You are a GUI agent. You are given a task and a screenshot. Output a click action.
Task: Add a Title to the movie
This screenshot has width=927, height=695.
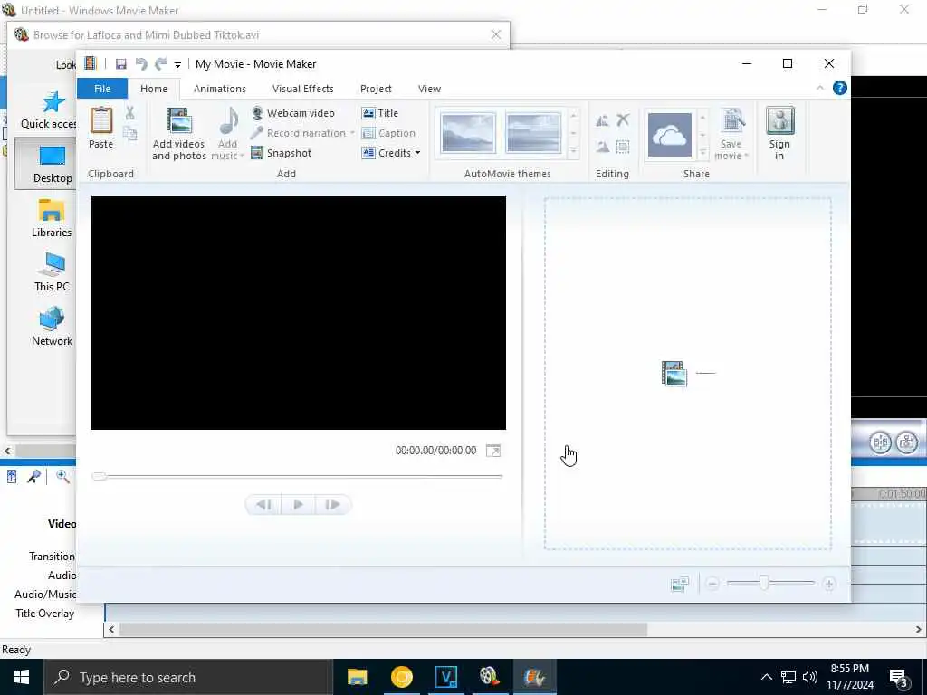click(x=380, y=113)
